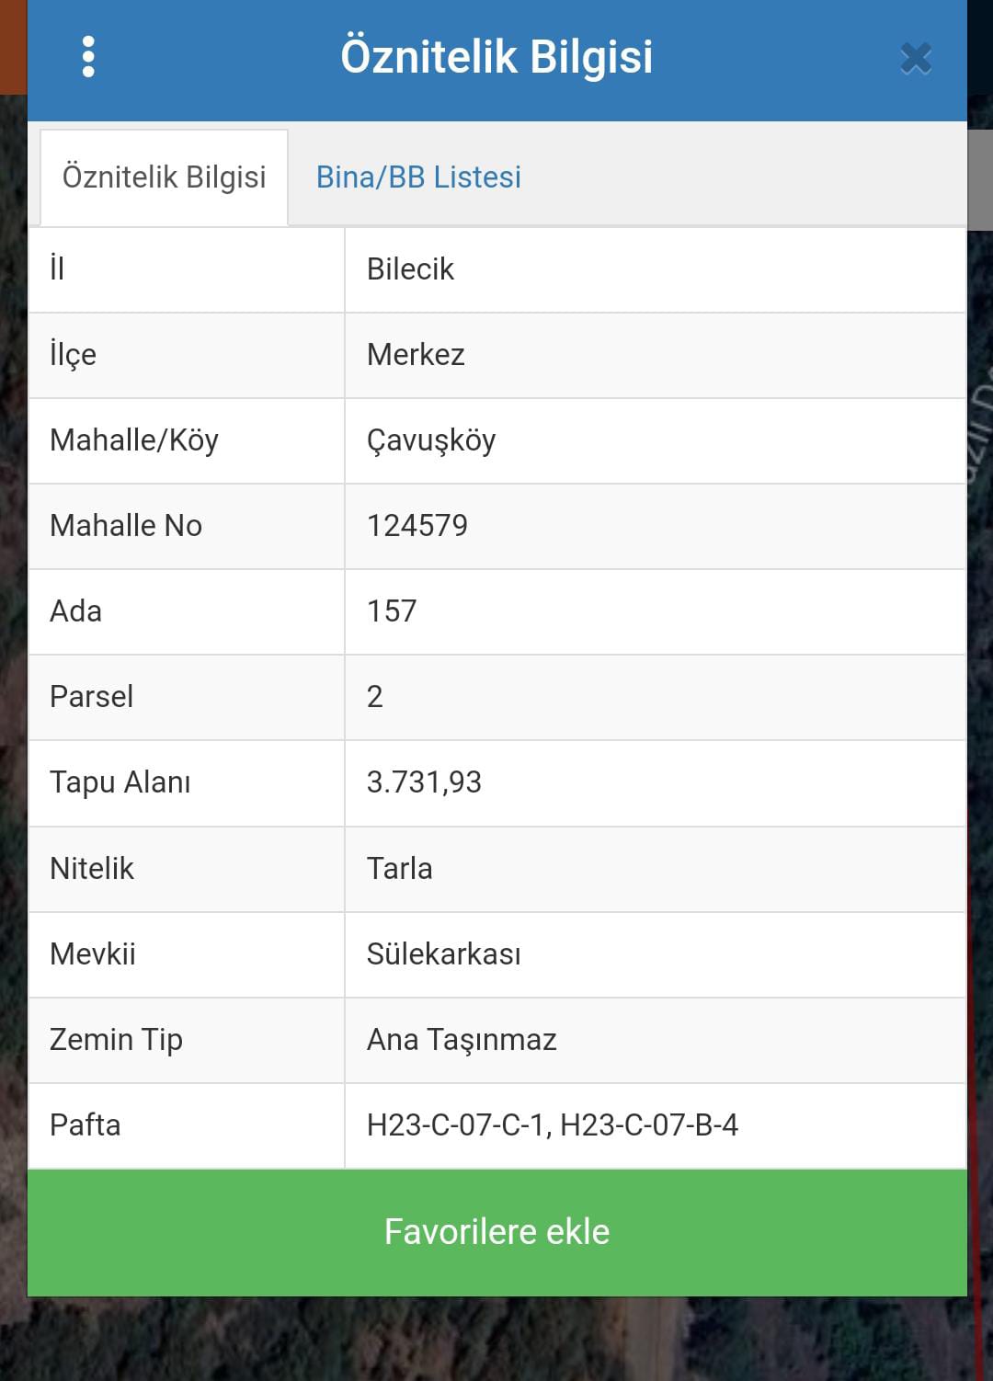Click the dialog title Öznitelik Bilgisi header
This screenshot has height=1381, width=993.
496,57
